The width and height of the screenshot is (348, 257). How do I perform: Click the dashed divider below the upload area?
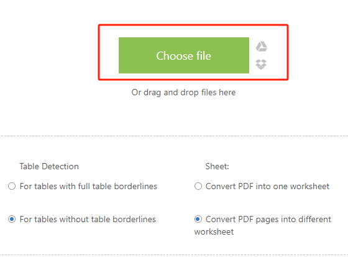174,136
